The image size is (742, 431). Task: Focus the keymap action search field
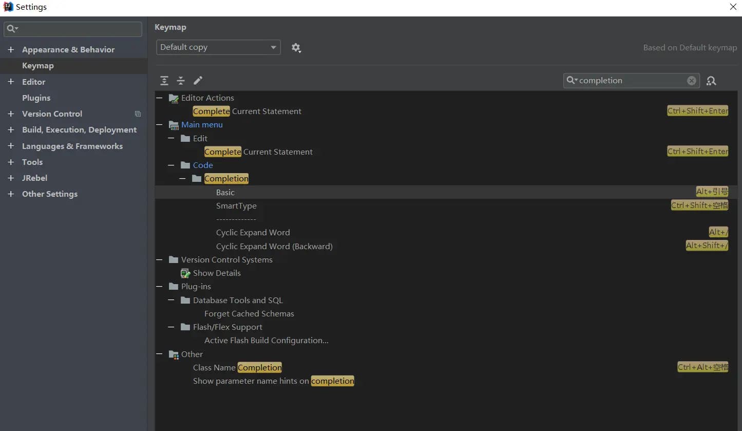(x=632, y=81)
